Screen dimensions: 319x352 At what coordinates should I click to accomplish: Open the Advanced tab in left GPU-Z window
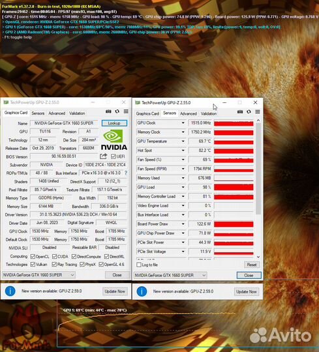tap(57, 113)
